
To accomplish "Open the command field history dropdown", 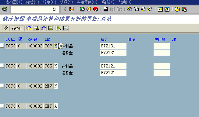I will (x=54, y=9).
